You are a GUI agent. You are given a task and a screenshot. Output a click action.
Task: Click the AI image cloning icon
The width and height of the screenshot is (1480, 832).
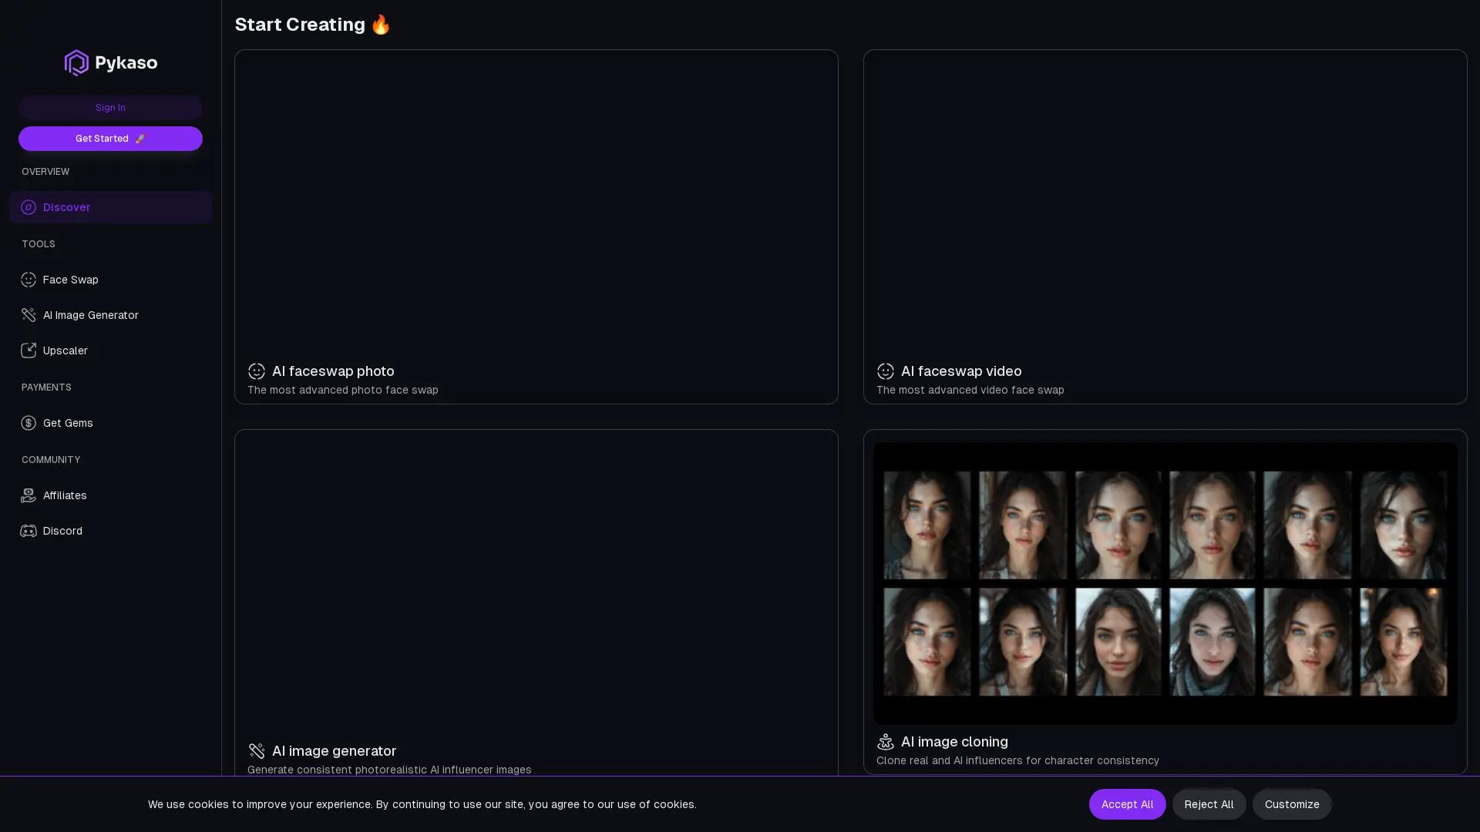click(886, 742)
